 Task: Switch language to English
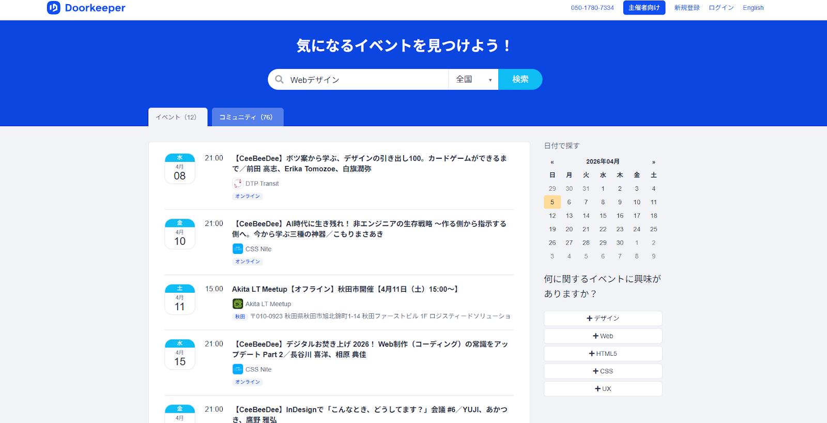(x=753, y=8)
